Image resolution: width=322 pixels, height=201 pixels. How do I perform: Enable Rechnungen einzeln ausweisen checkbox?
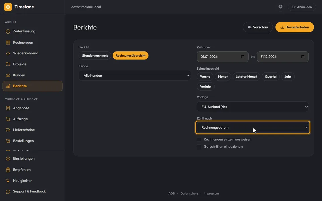tap(199, 139)
